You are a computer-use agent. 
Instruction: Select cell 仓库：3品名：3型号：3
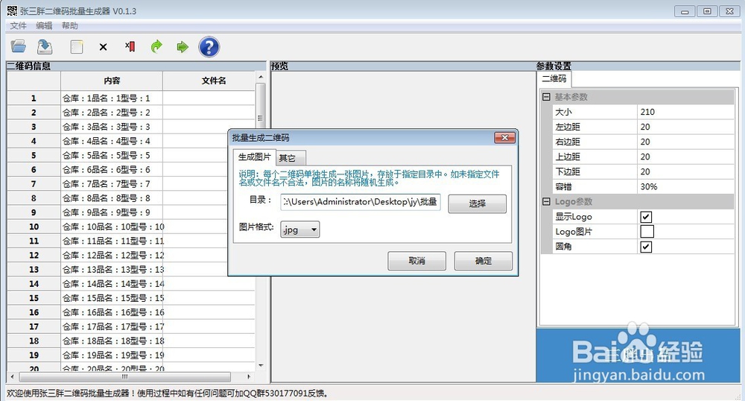pos(112,127)
